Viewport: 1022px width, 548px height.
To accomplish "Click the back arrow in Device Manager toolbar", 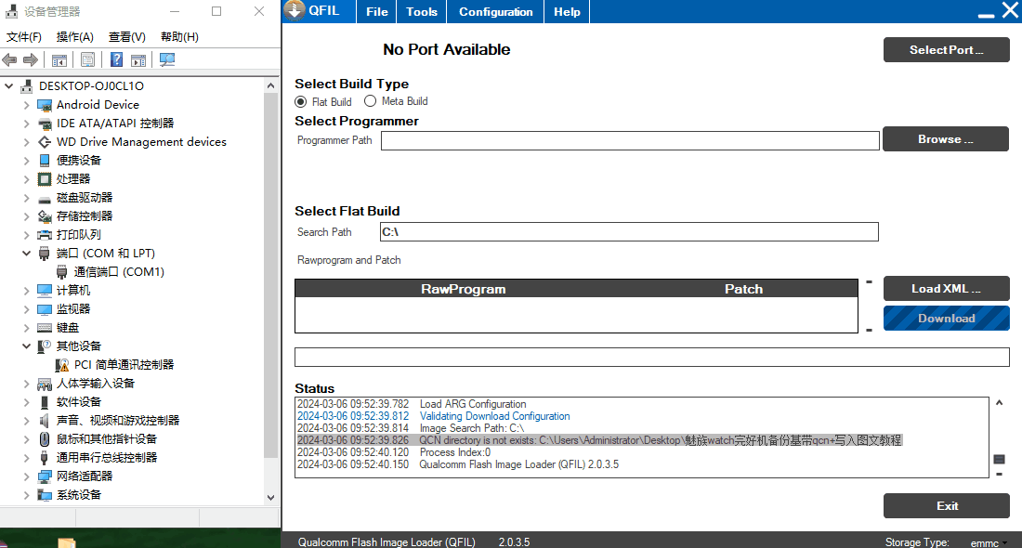I will (10, 60).
